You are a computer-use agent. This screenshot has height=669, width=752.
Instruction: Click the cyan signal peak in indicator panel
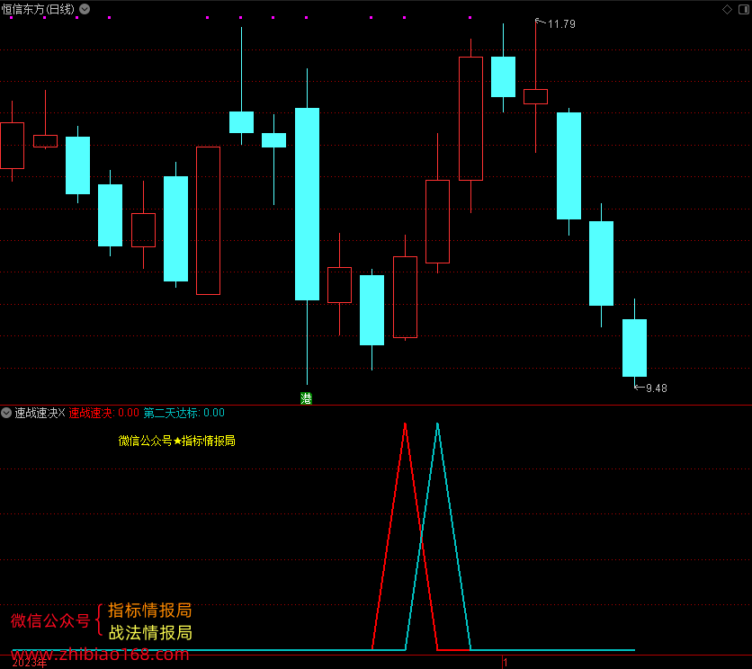pyautogui.click(x=437, y=425)
